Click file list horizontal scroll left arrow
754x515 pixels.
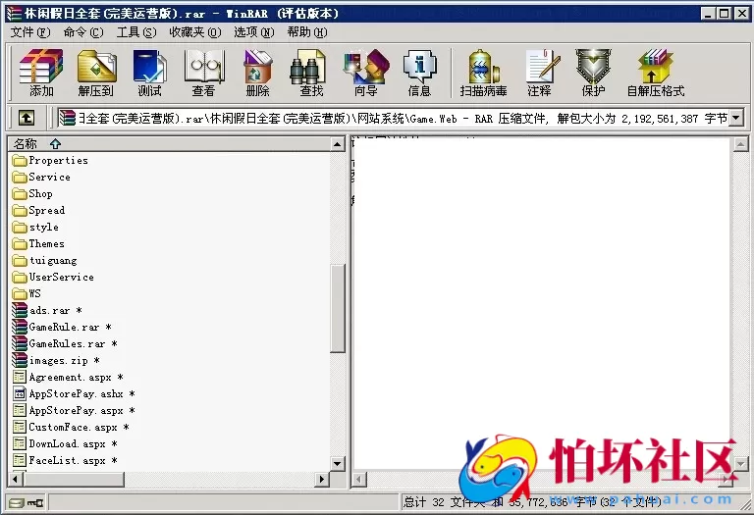point(16,479)
